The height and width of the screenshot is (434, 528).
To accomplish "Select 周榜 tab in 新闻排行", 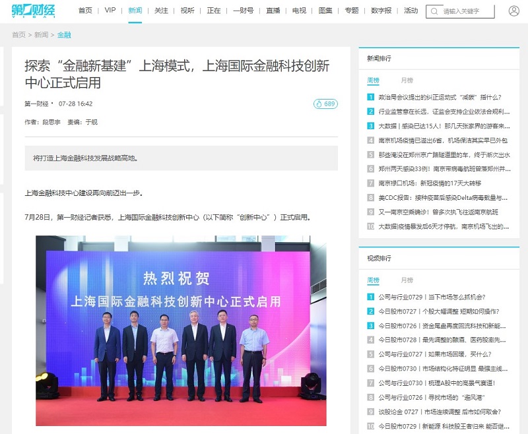I will click(373, 80).
